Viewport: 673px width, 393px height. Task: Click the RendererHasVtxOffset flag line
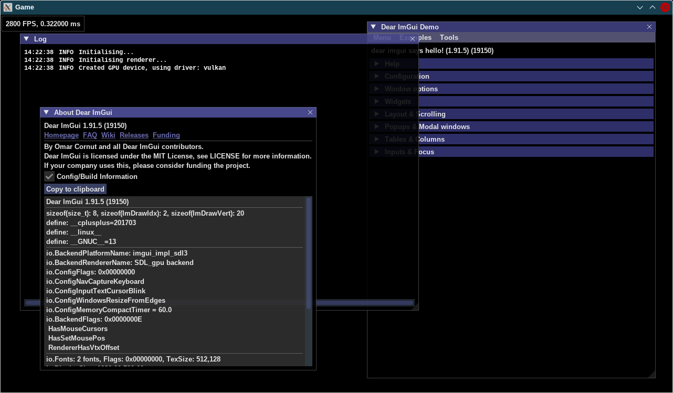click(x=84, y=347)
